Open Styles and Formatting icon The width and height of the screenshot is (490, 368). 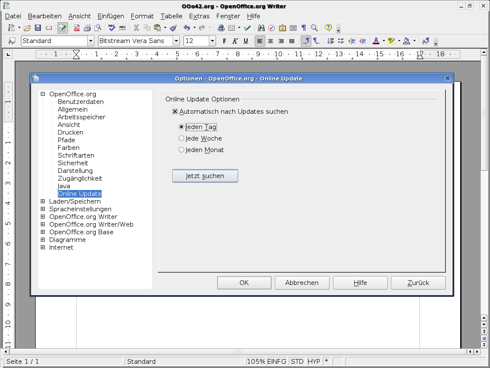point(12,41)
